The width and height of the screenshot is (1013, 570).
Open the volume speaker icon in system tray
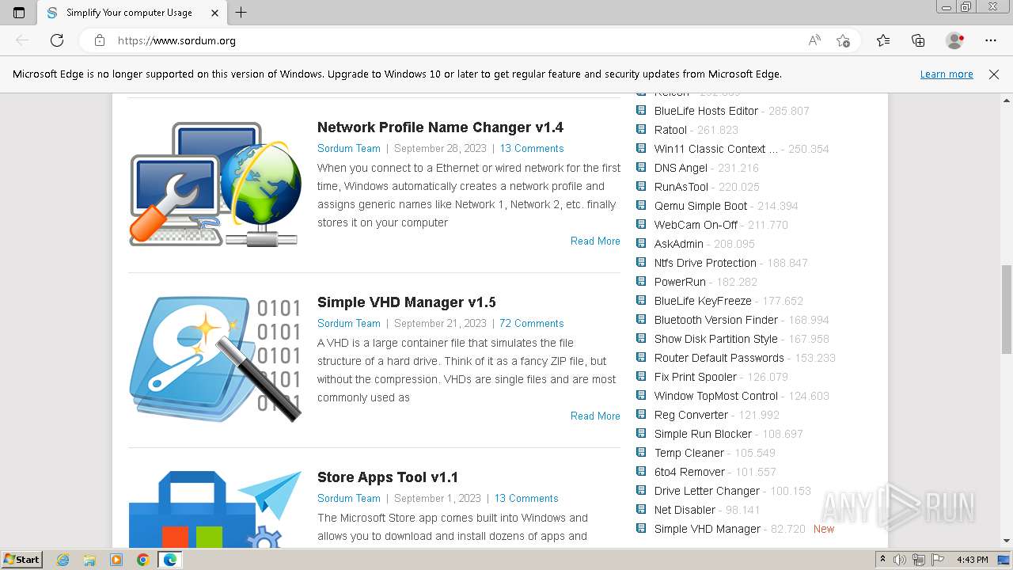point(900,560)
